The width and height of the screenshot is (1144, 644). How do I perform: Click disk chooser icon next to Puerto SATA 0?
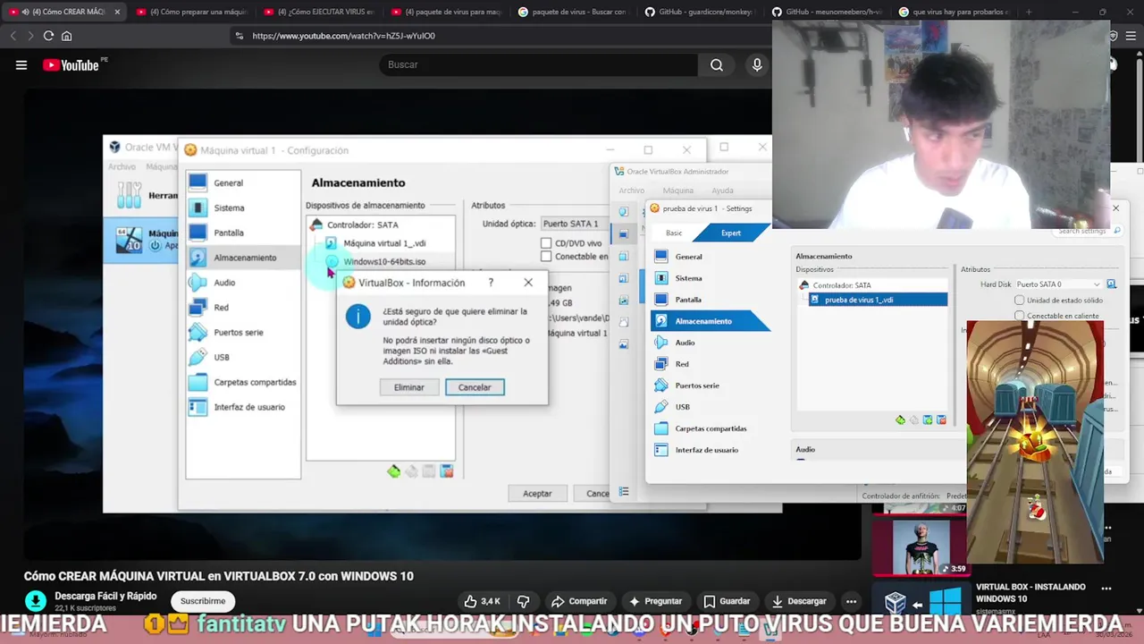(1111, 284)
